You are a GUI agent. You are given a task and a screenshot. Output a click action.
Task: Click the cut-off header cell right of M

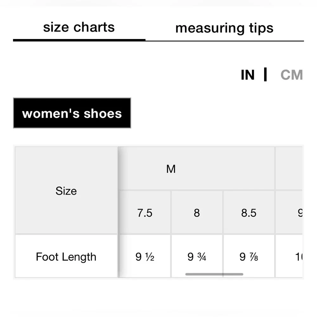tap(289, 169)
